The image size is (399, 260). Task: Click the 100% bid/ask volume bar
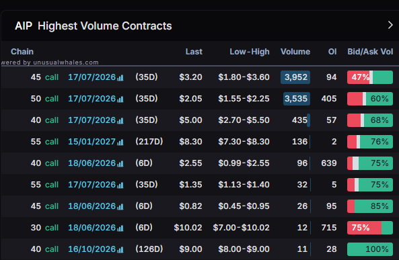tap(370, 249)
